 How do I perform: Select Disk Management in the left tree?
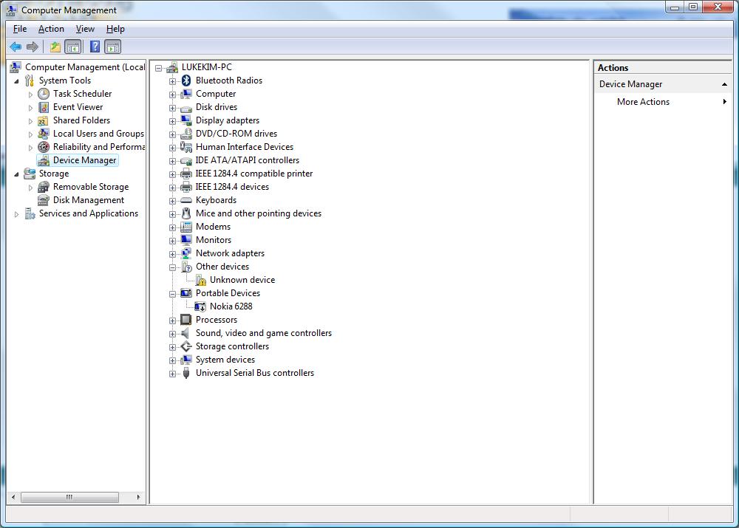(88, 200)
